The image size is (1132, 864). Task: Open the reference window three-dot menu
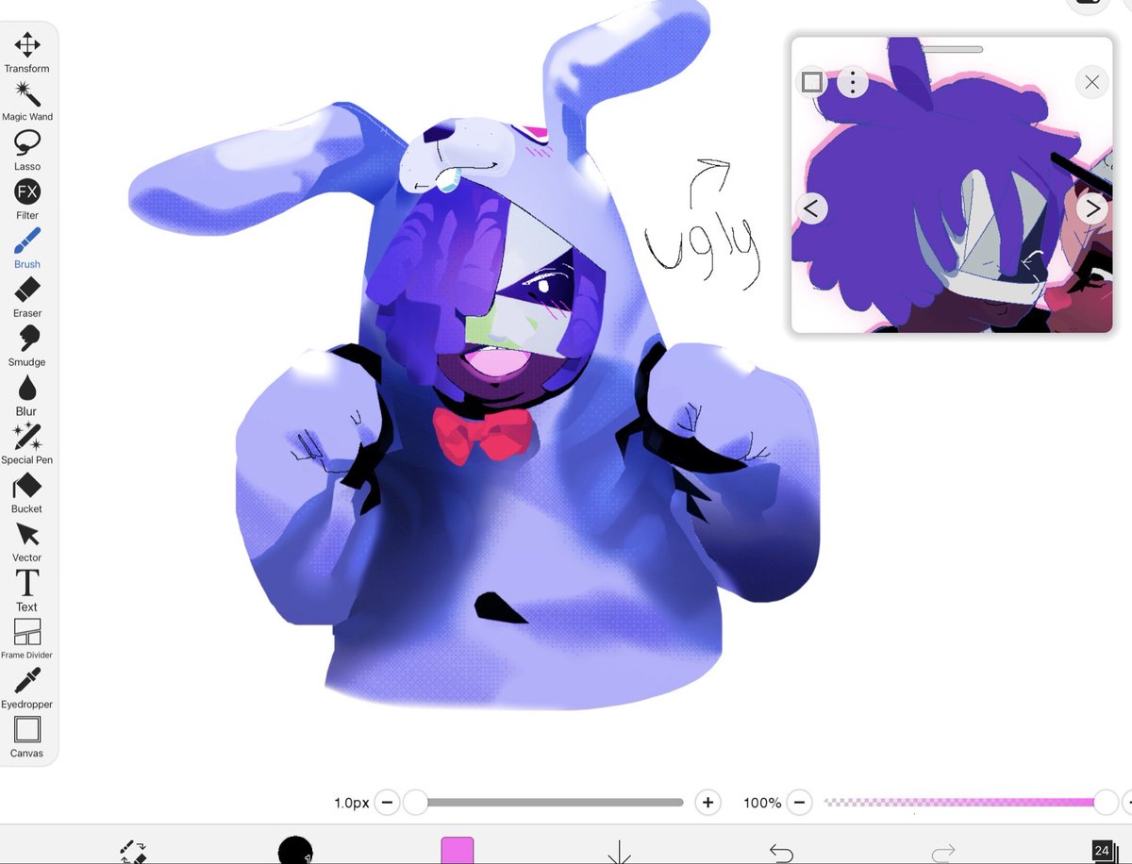[853, 82]
